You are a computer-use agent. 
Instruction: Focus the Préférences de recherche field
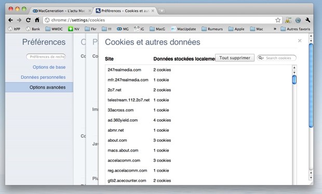pos(46,57)
